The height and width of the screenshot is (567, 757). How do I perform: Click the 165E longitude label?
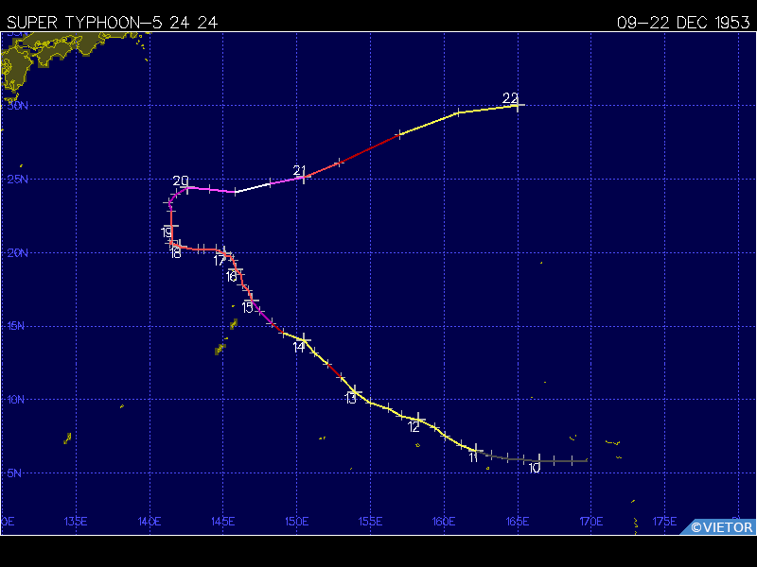pos(518,522)
